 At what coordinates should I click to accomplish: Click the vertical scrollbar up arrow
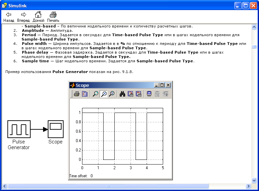click(x=254, y=27)
